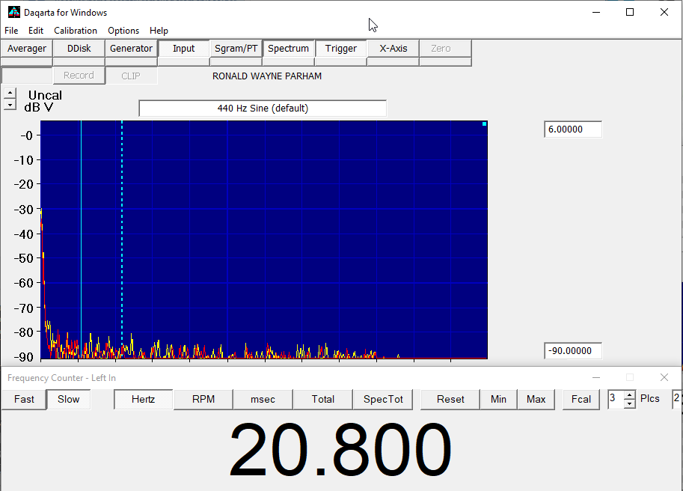Image resolution: width=683 pixels, height=491 pixels.
Task: Switch the counter to Slow mode
Action: point(69,399)
